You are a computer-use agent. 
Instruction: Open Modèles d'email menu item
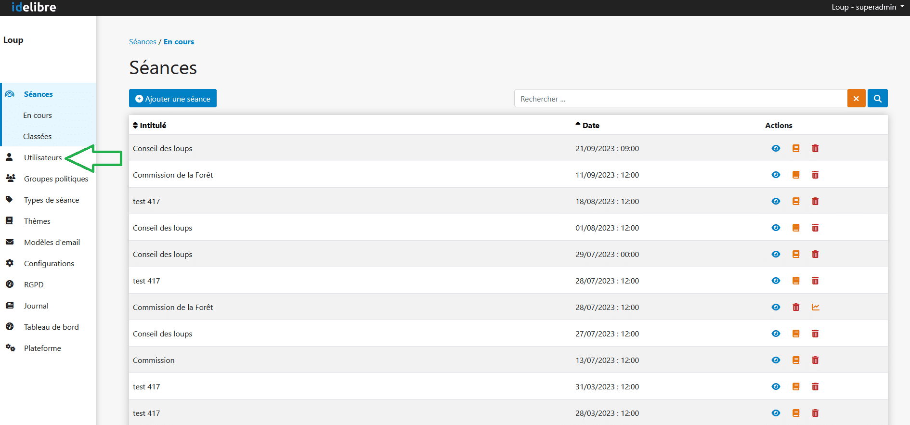click(52, 242)
